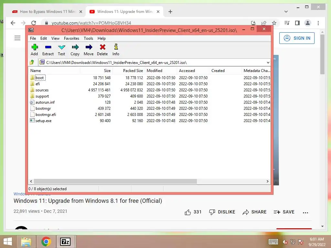The width and height of the screenshot is (331, 248).
Task: Click the Extract toolbar icon
Action: point(48,47)
